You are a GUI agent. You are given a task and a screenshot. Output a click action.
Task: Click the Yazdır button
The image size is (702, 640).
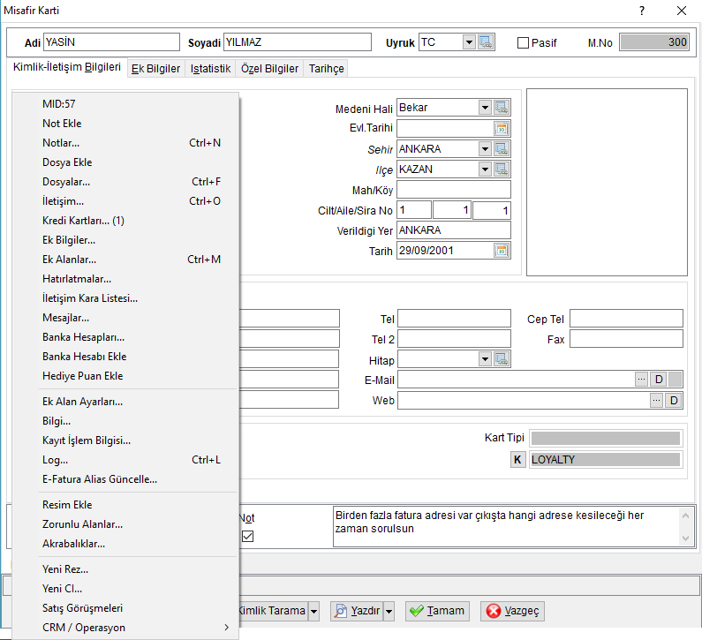coord(357,611)
